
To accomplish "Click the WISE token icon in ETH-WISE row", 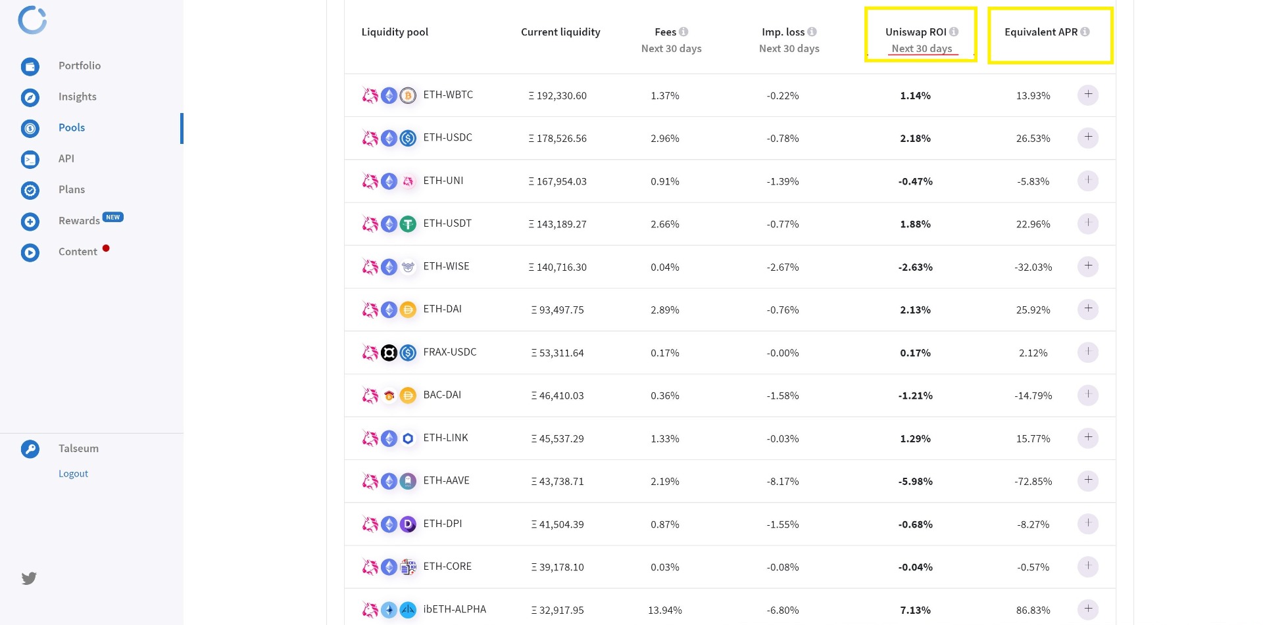I will coord(408,267).
